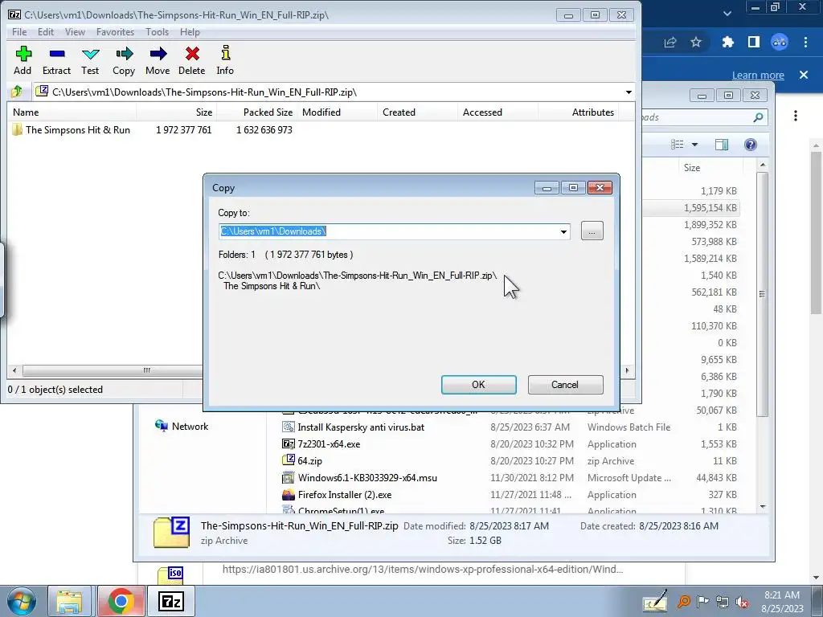Click the Chrome tab search chevron
823x617 pixels.
[x=727, y=13]
